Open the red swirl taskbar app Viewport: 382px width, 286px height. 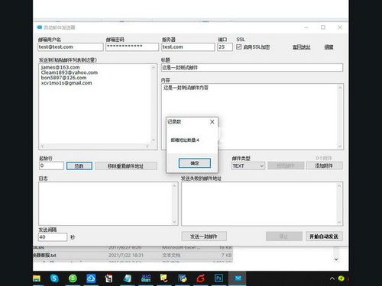pos(200,278)
